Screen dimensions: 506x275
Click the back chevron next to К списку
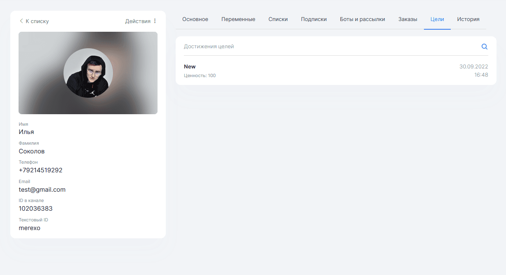click(21, 21)
